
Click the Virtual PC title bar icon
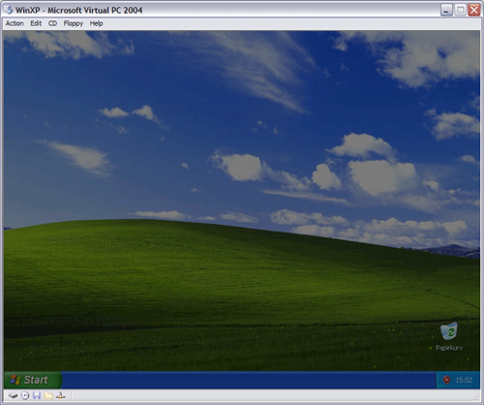(x=8, y=10)
